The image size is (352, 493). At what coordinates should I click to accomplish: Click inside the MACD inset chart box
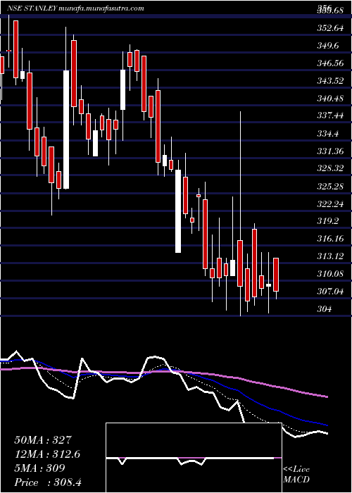194,458
